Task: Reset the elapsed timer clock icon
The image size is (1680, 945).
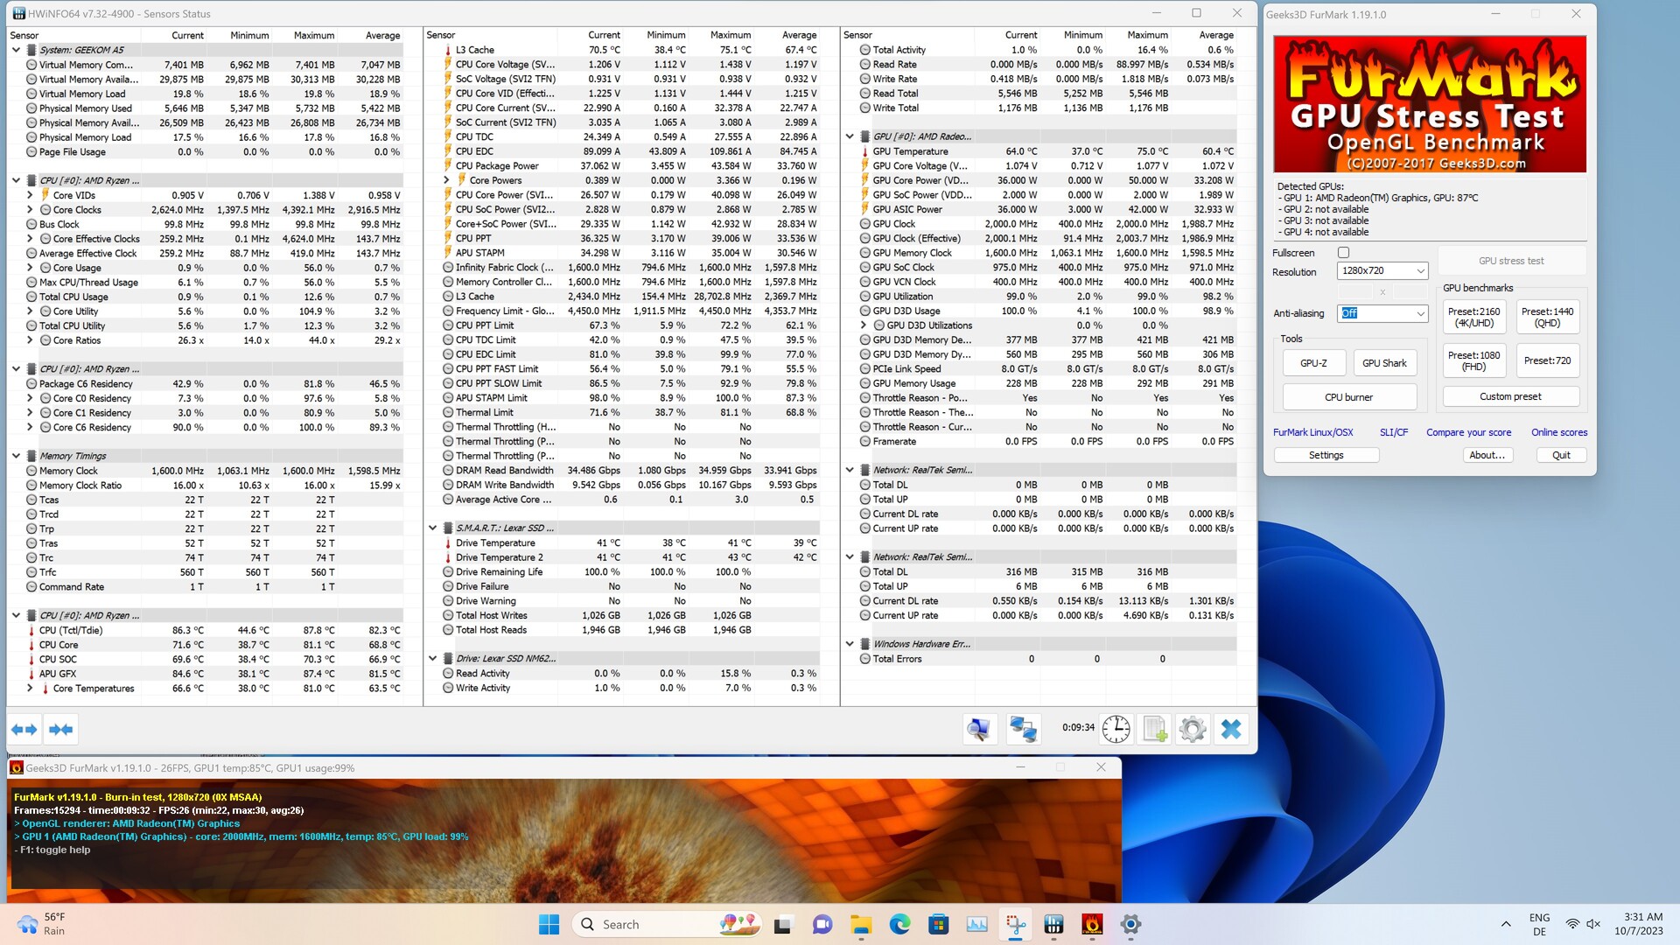Action: (x=1116, y=729)
